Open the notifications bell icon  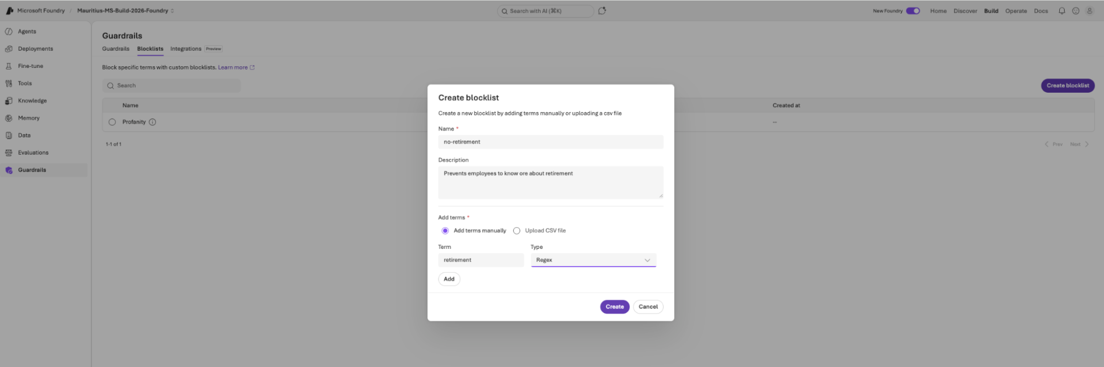(1061, 10)
